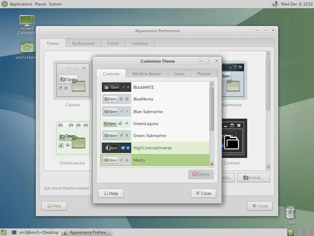
Task: Click the controls list scrollbar thumb
Action: (212, 109)
